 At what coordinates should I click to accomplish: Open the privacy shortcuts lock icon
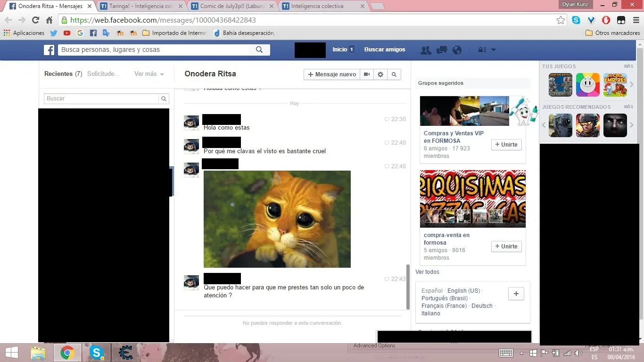click(482, 50)
